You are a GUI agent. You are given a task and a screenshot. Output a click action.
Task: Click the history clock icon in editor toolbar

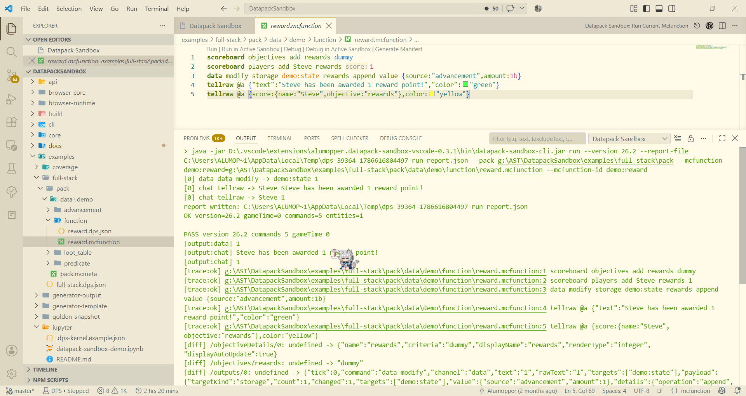(x=697, y=26)
